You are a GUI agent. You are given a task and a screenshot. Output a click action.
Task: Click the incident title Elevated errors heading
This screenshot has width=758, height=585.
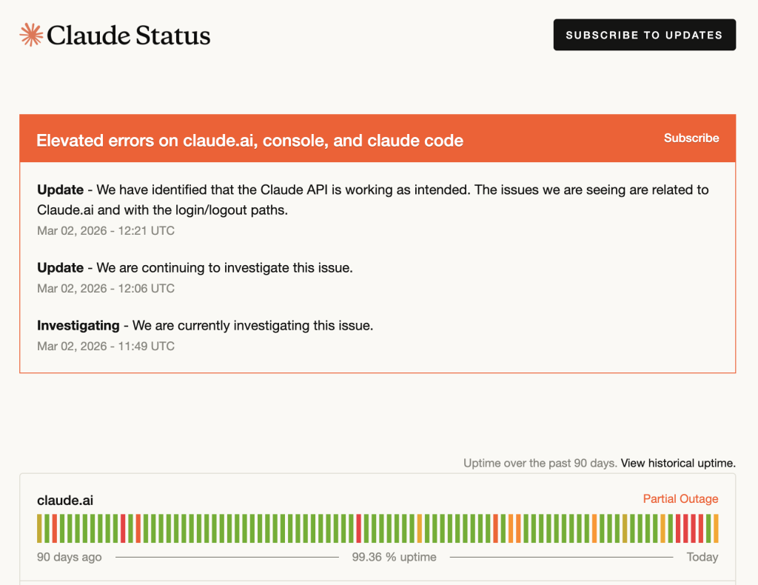click(x=250, y=140)
